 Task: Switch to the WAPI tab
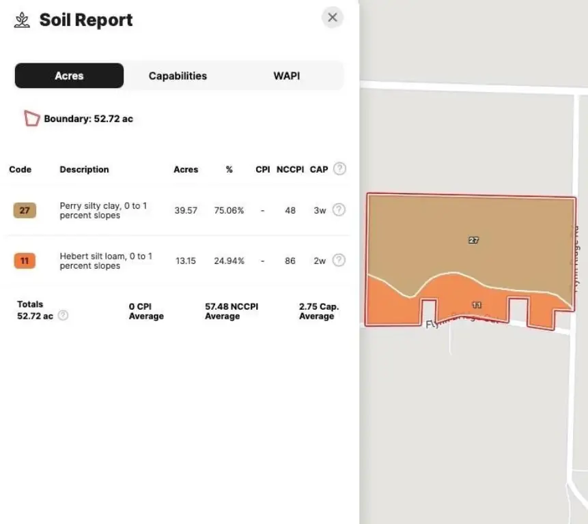click(x=286, y=76)
